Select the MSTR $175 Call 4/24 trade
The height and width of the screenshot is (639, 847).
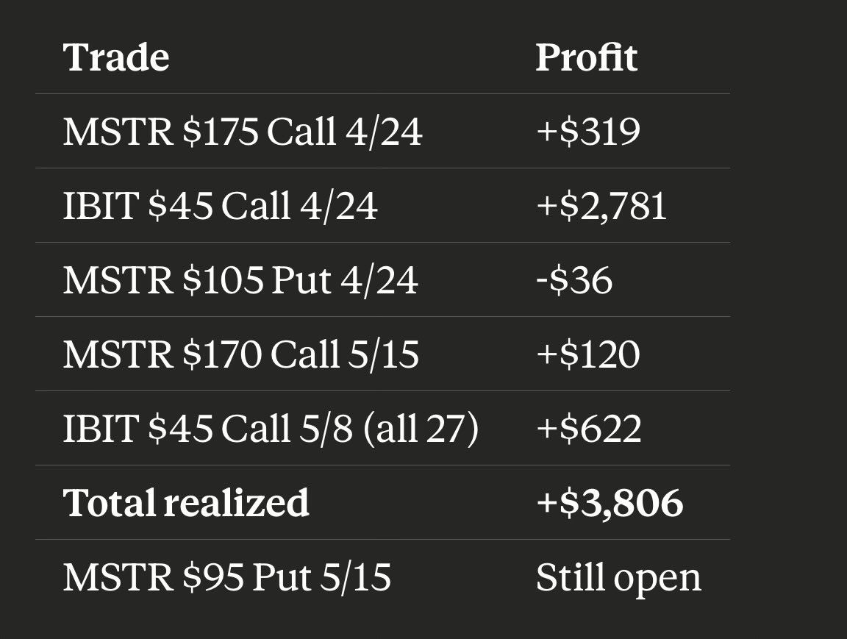tap(243, 132)
